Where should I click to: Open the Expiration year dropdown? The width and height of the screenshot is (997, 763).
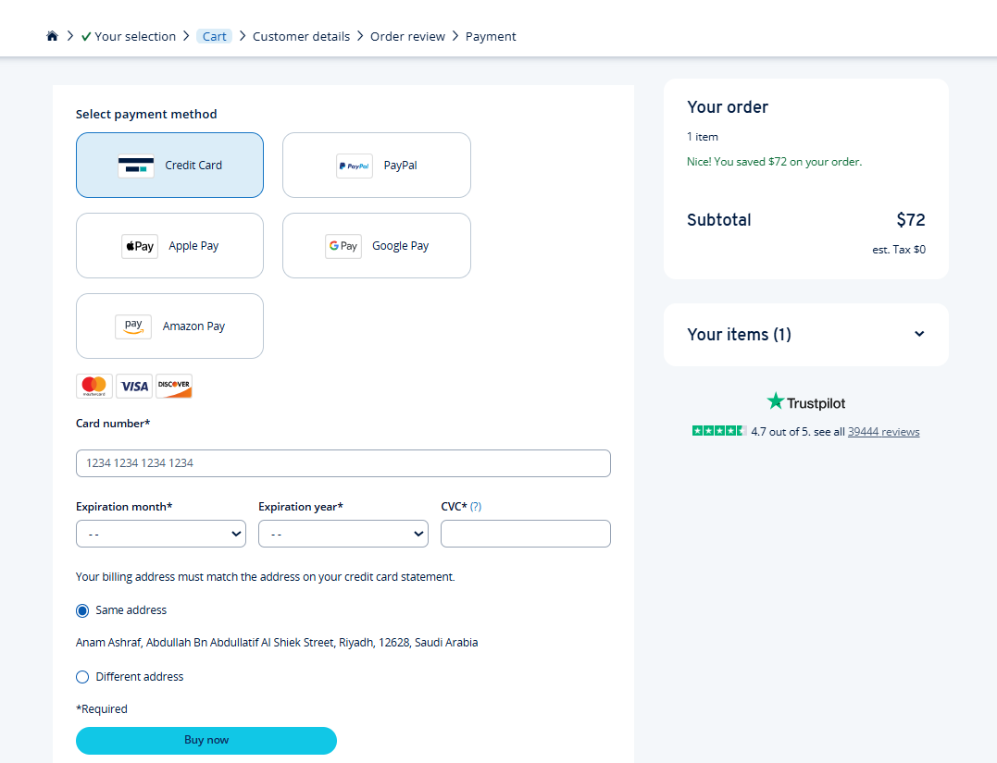click(343, 534)
